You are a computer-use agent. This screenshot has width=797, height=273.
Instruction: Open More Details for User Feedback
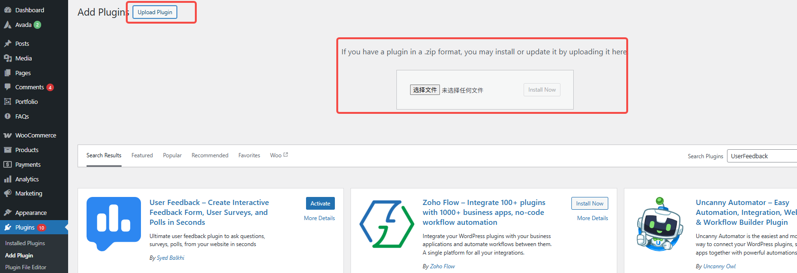pyautogui.click(x=319, y=218)
